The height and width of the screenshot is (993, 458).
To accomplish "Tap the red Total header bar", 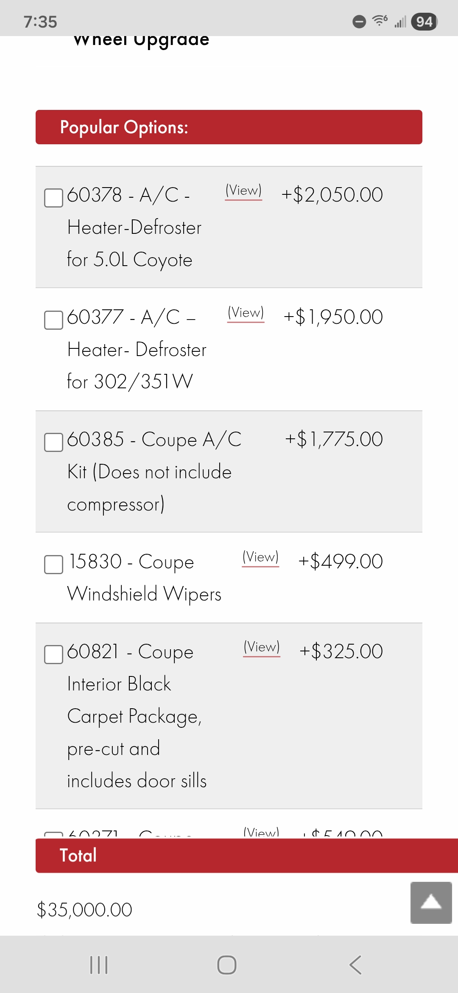I will coord(247,856).
